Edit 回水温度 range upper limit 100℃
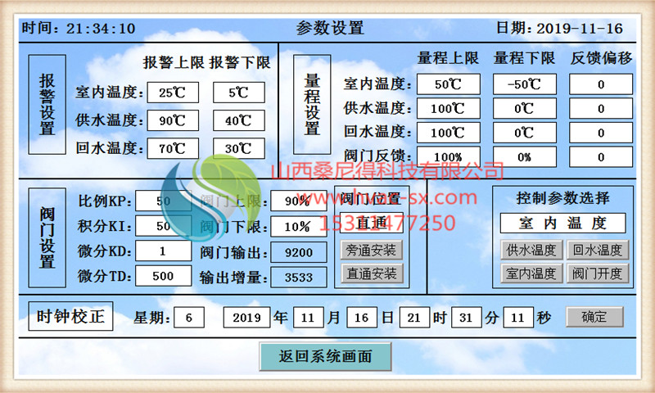Viewport: 655px width, 393px height. pos(448,133)
